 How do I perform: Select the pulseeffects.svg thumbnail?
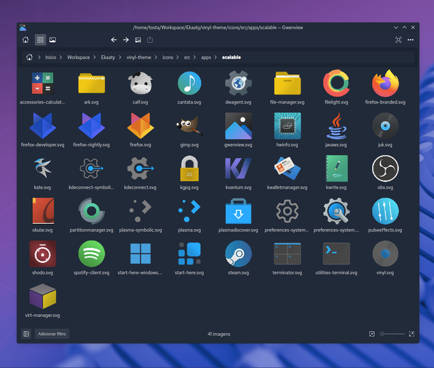click(386, 211)
